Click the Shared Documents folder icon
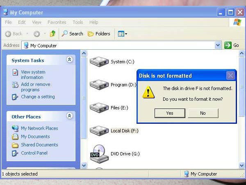The height and width of the screenshot is (185, 246). (15, 145)
